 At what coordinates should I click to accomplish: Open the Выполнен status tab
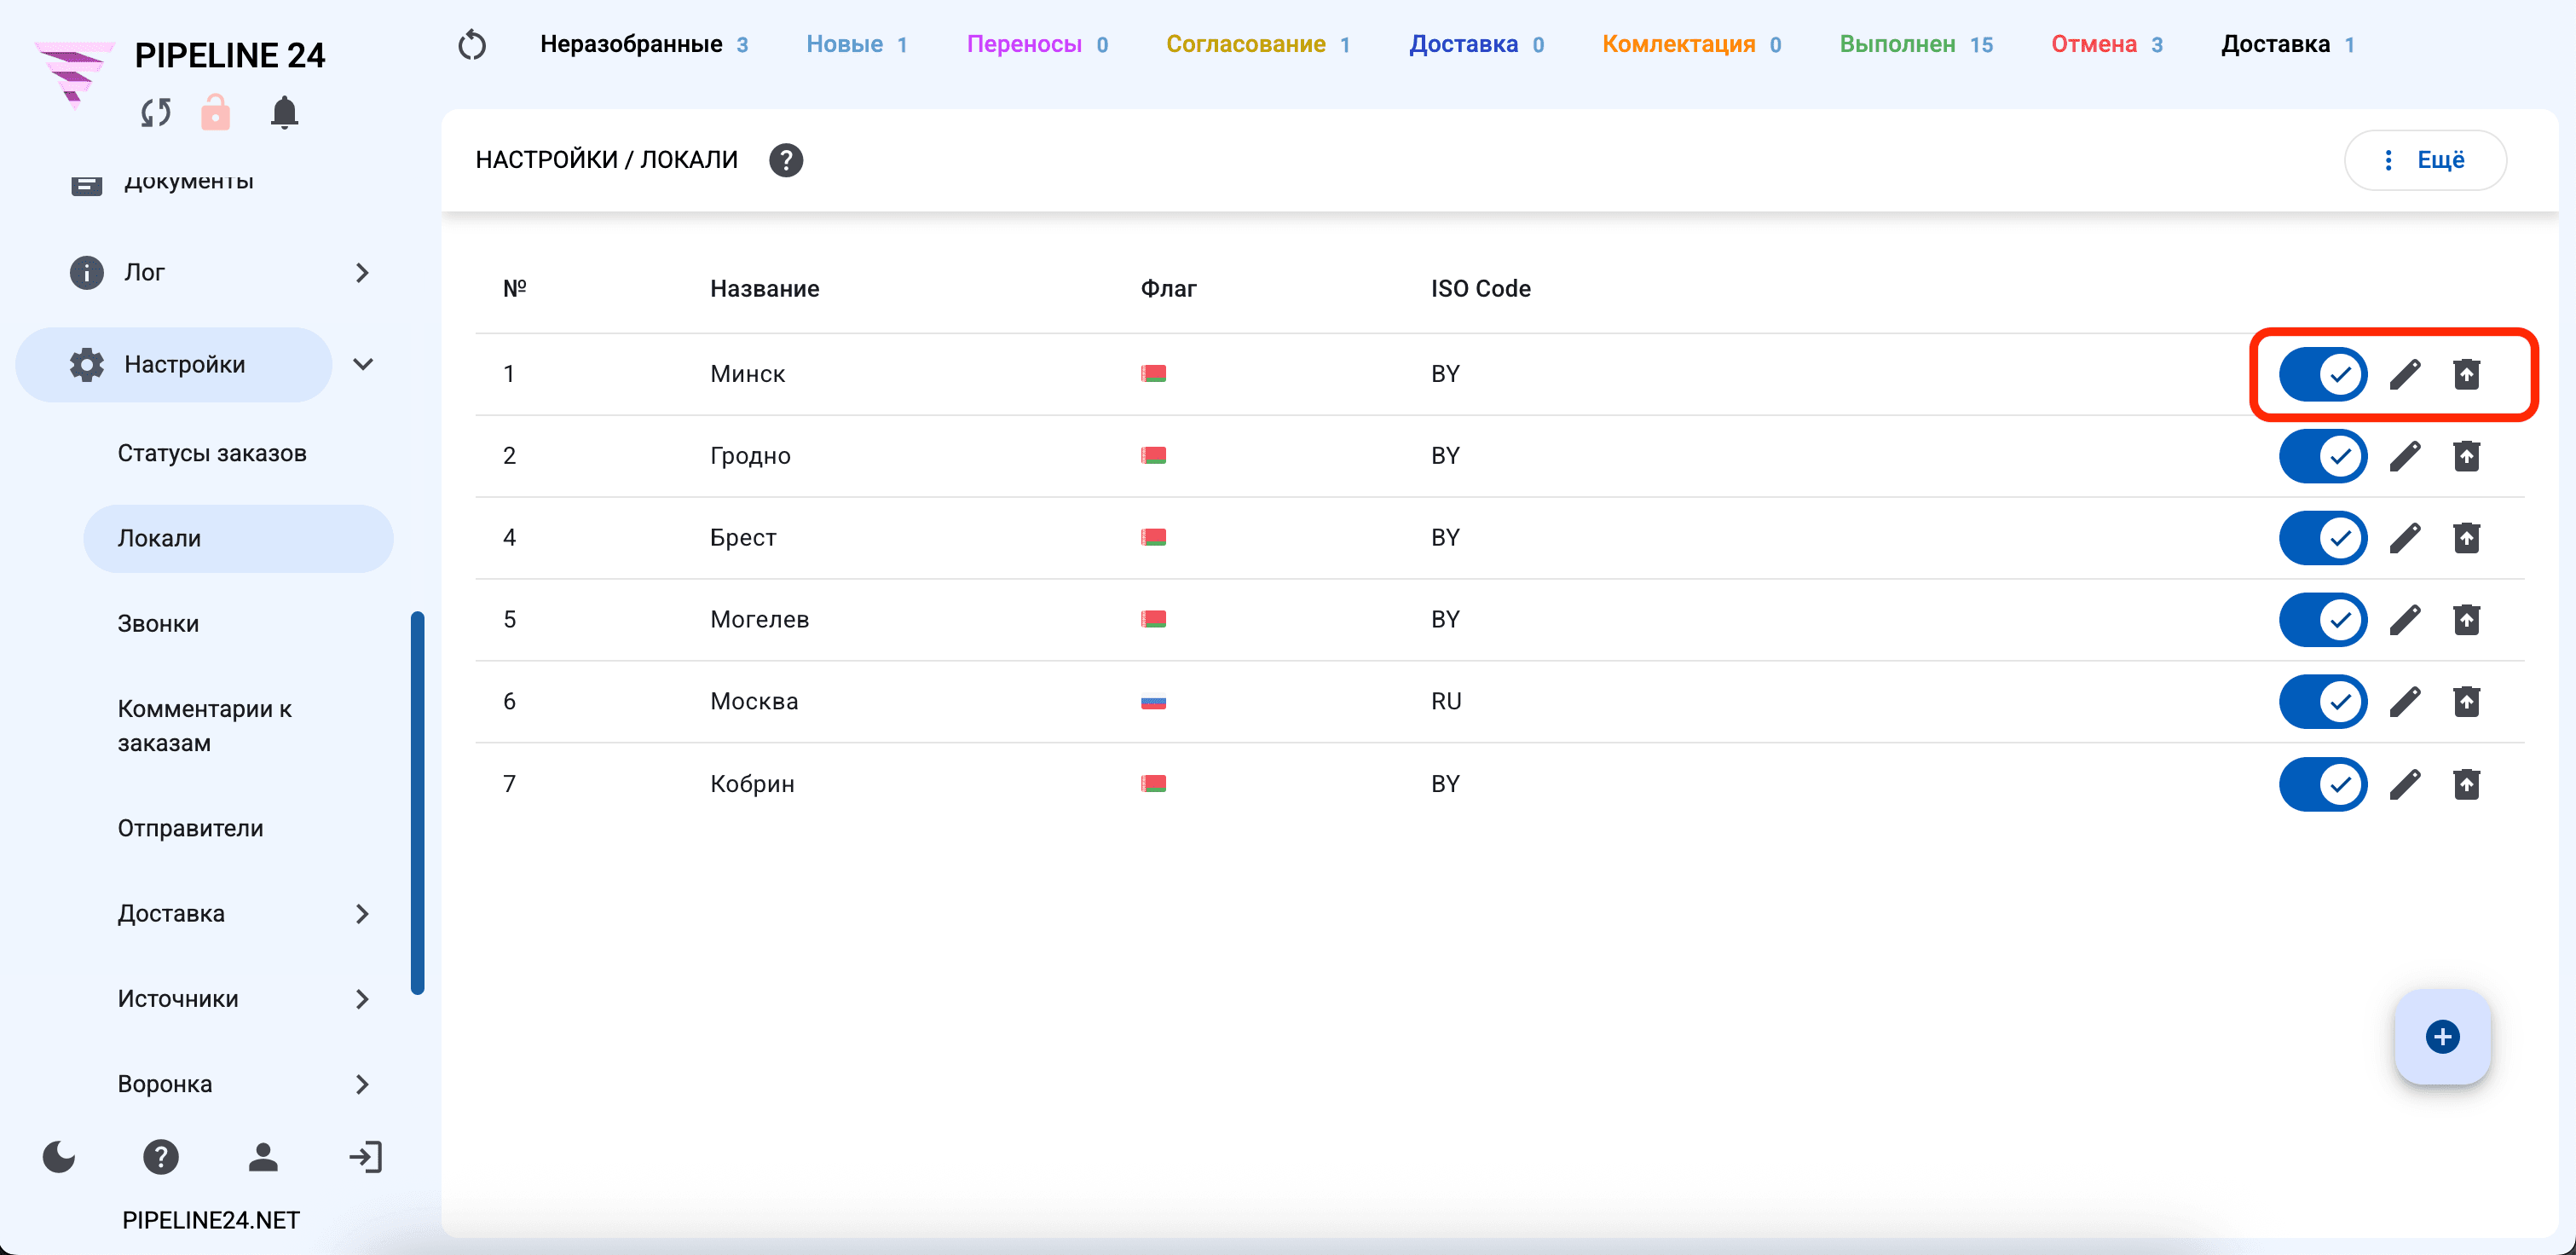tap(1916, 45)
